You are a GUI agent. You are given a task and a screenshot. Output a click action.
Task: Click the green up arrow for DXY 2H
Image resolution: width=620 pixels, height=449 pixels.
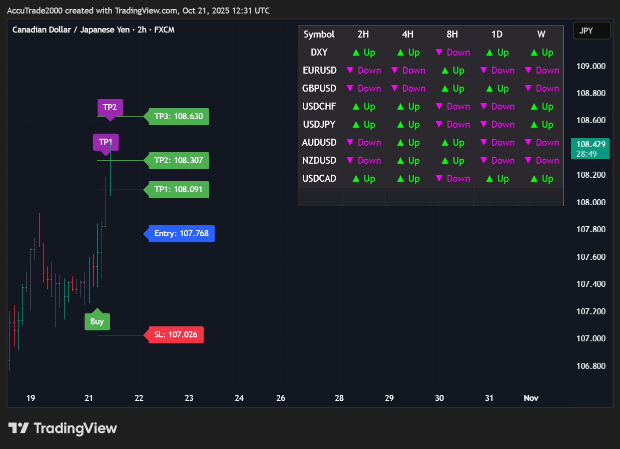[x=356, y=53]
